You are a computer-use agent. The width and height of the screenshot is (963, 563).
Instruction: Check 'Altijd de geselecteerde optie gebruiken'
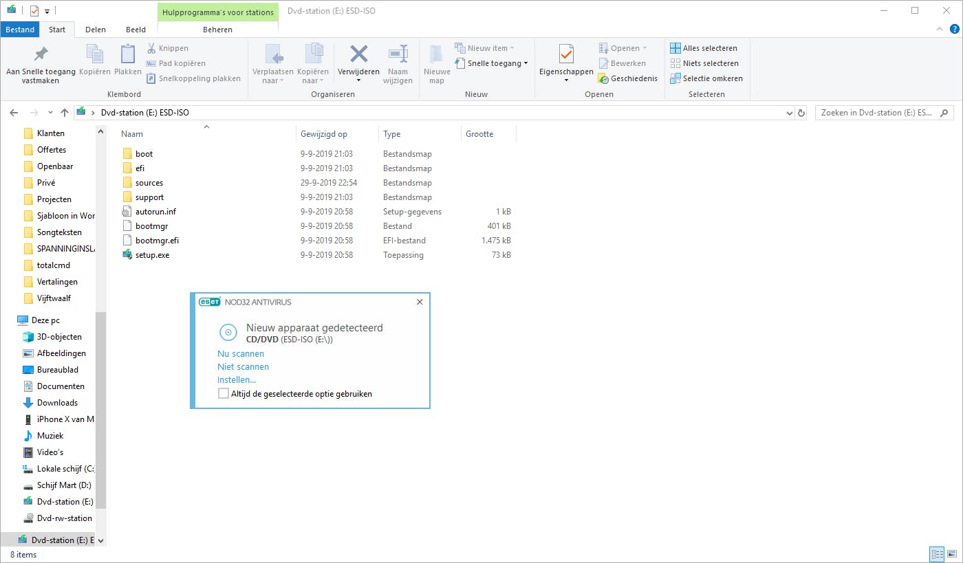(x=223, y=394)
